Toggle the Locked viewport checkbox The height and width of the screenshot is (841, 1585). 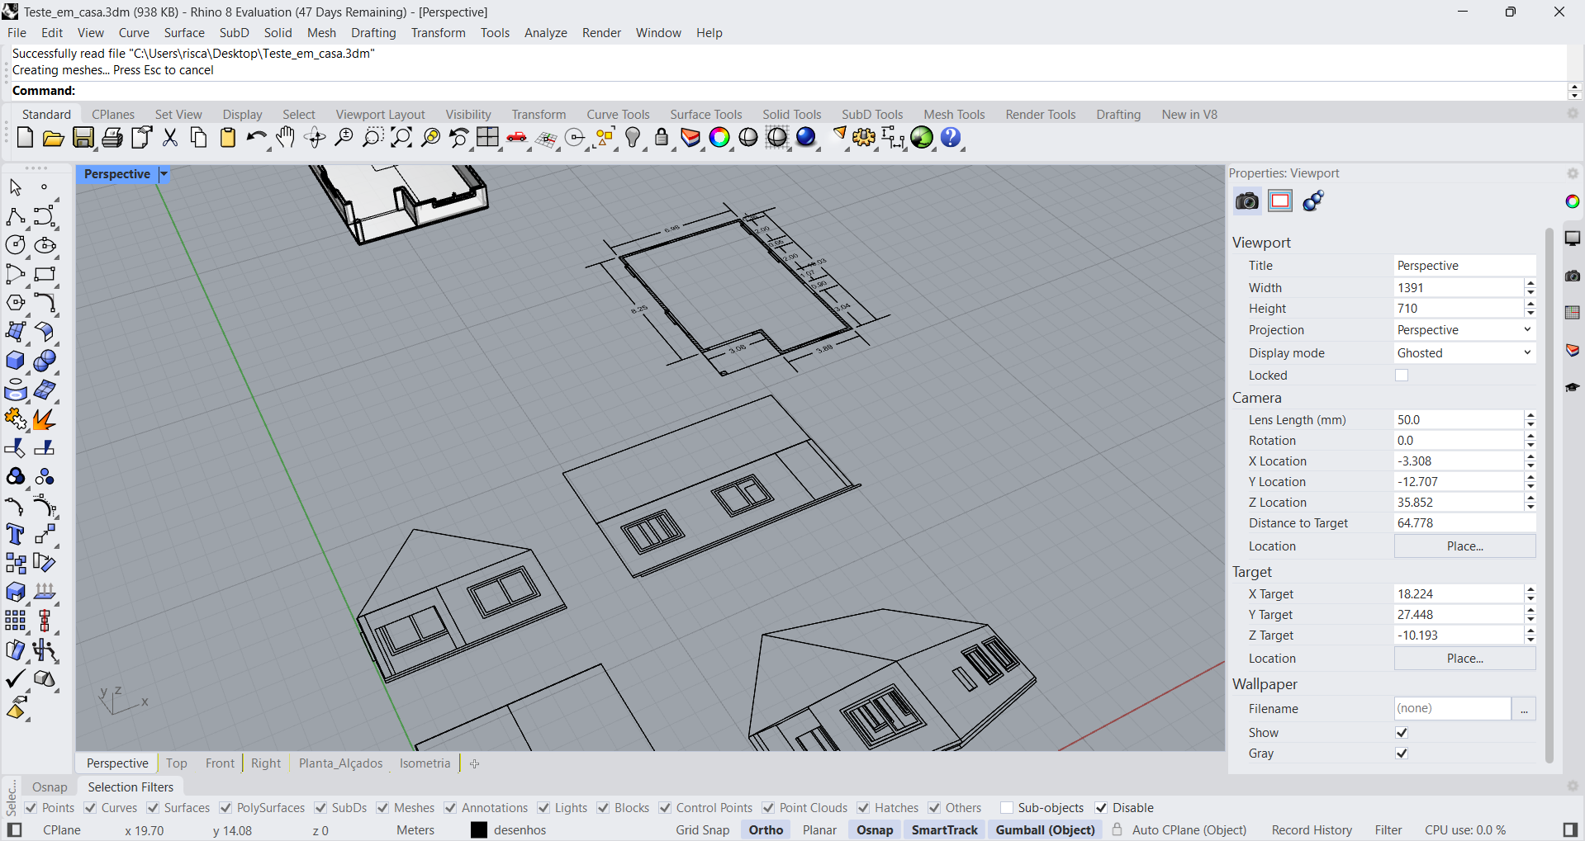tap(1402, 376)
